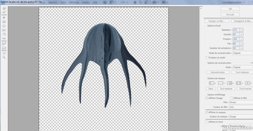The height and width of the screenshot is (131, 253).
Task: Open the Filet size dropdown showing Moyen
Action: click(x=241, y=102)
